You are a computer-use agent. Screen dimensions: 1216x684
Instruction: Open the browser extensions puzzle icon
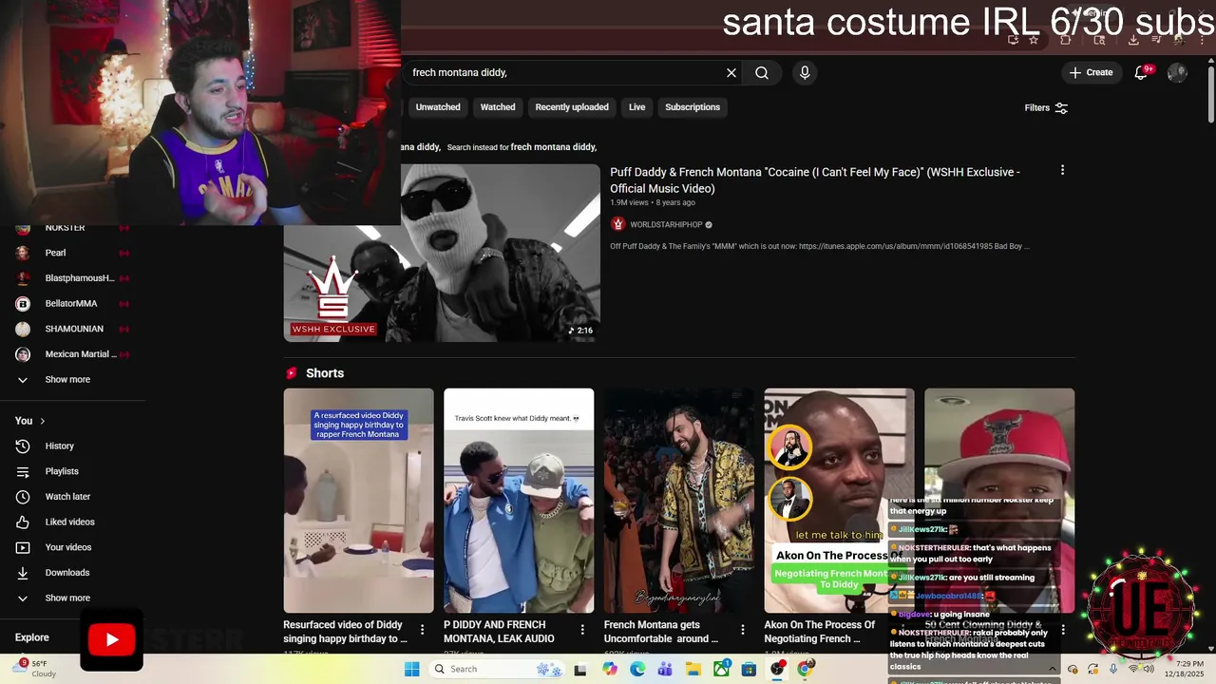click(x=1065, y=40)
